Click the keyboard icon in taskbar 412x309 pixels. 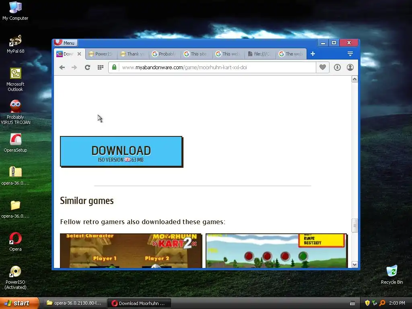click(x=352, y=303)
